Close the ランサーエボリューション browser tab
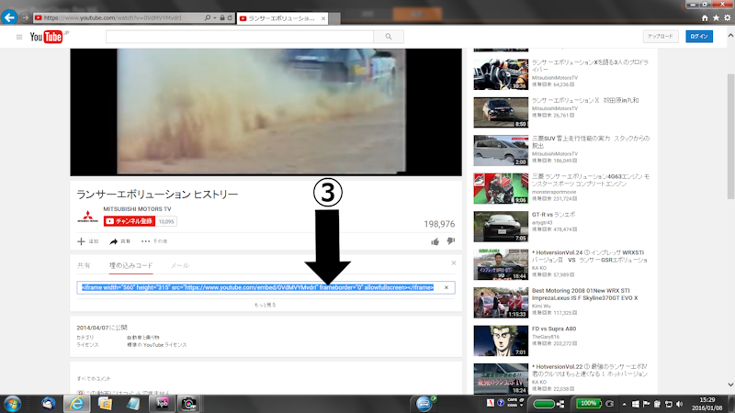Image resolution: width=735 pixels, height=413 pixels. pos(323,18)
